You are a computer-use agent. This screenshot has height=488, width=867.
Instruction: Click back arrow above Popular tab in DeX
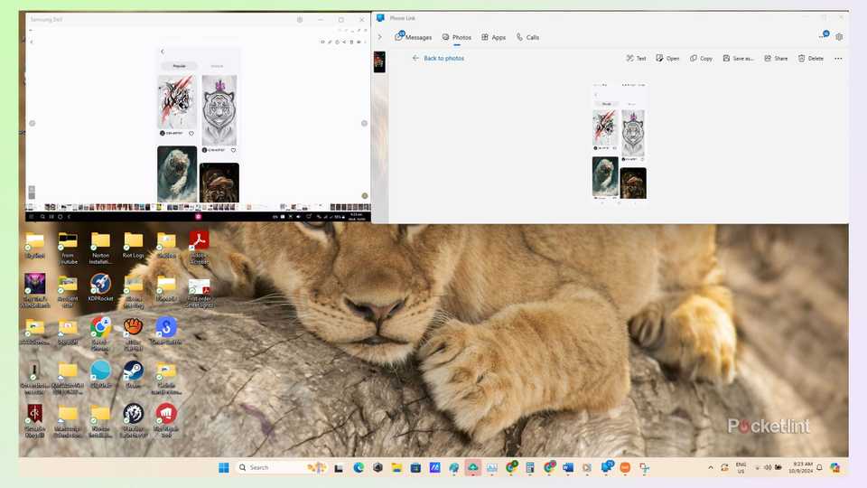[x=162, y=52]
